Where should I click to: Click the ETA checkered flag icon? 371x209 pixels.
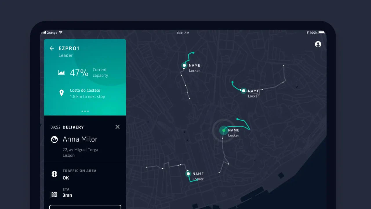pyautogui.click(x=54, y=195)
